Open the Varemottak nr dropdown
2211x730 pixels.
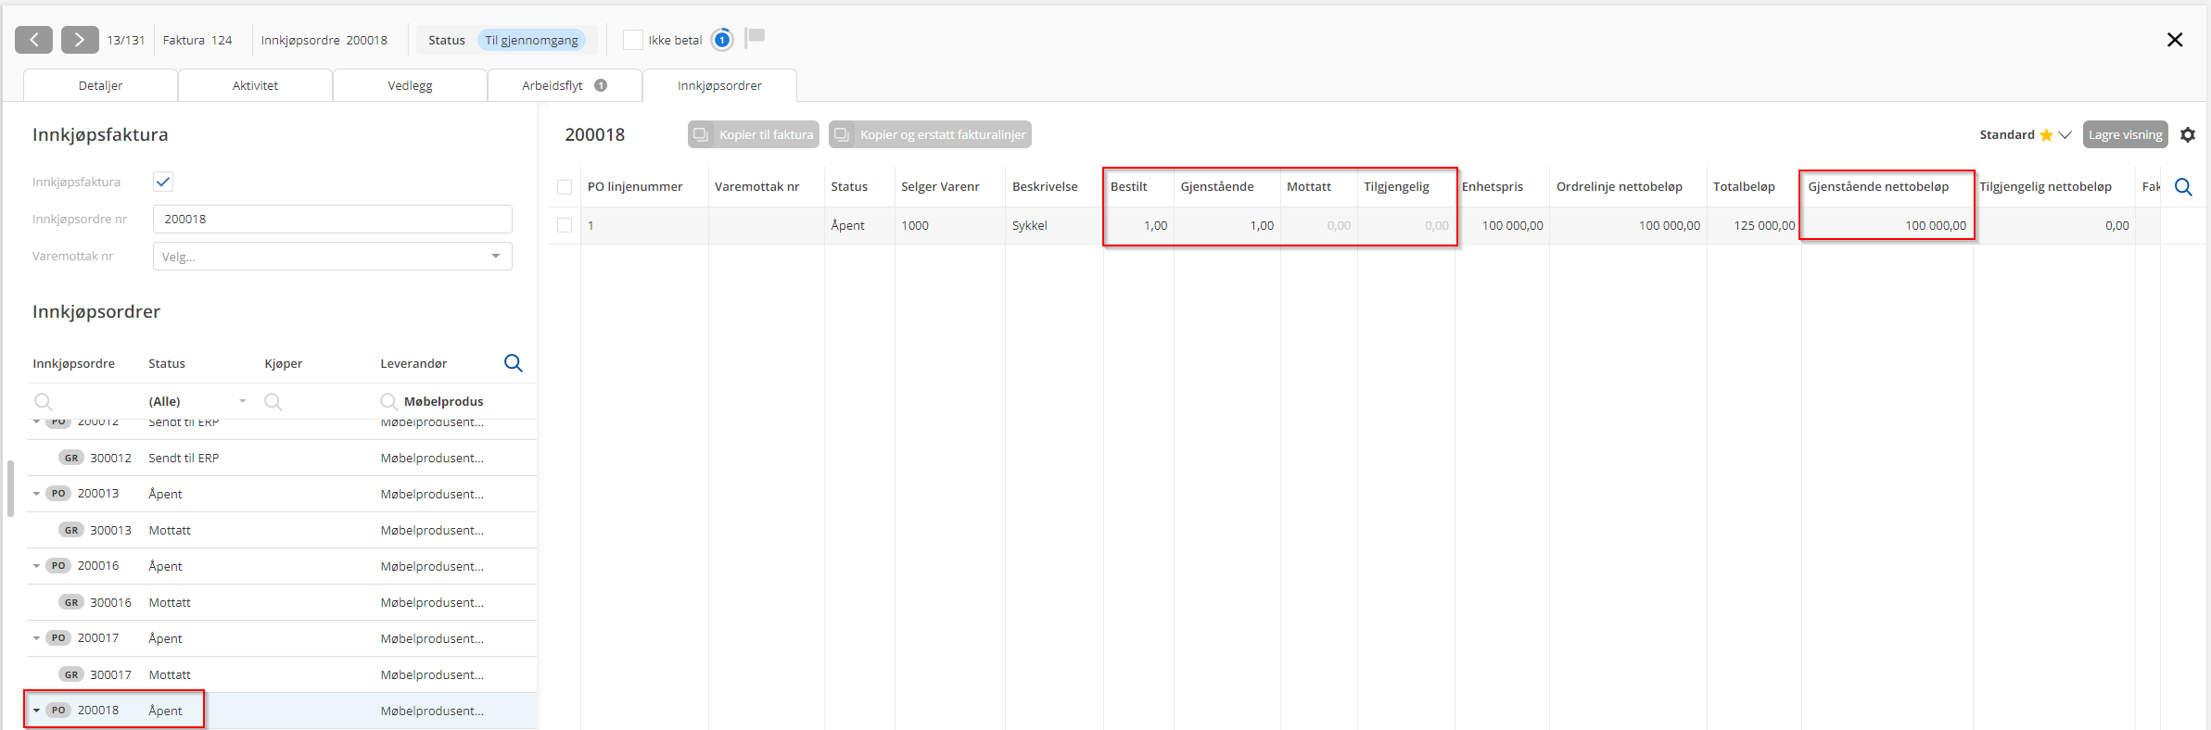[x=332, y=257]
